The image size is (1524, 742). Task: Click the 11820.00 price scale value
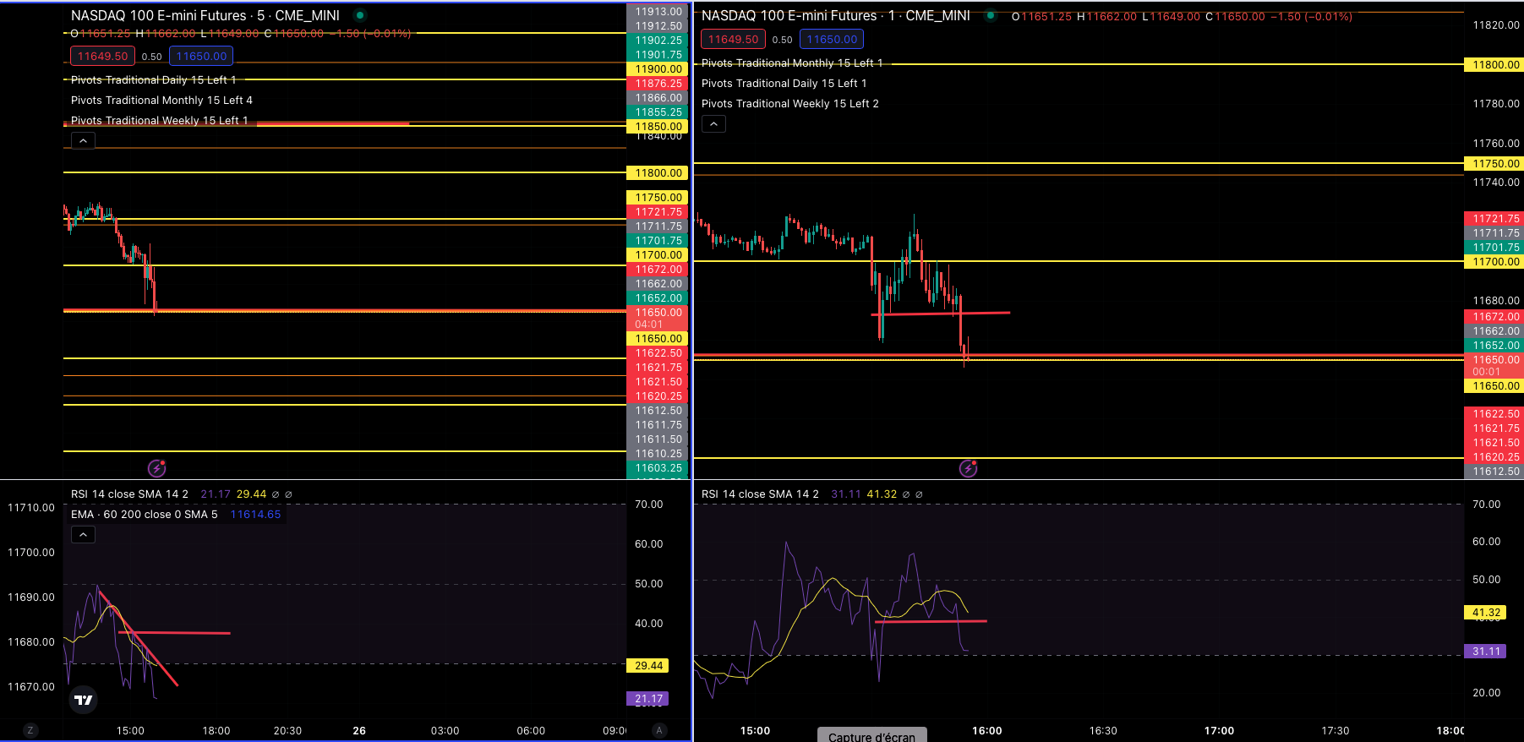1496,25
